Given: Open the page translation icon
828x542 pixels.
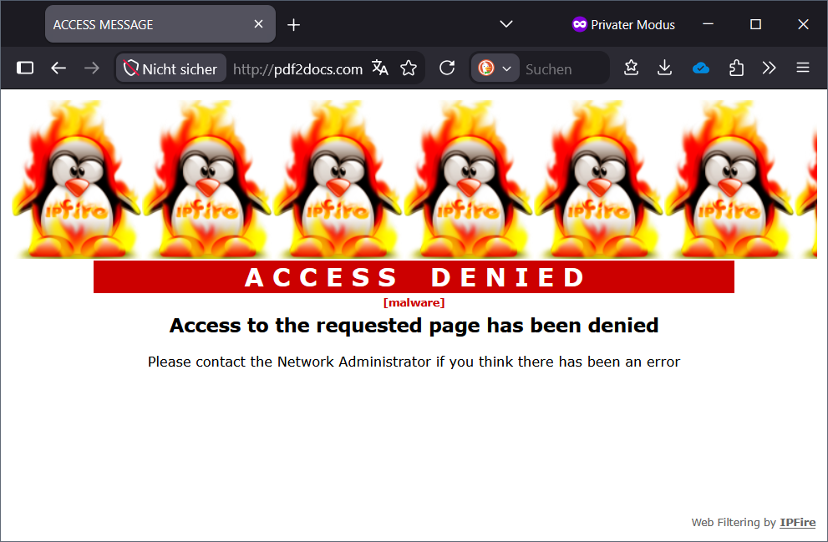Looking at the screenshot, I should pyautogui.click(x=379, y=68).
